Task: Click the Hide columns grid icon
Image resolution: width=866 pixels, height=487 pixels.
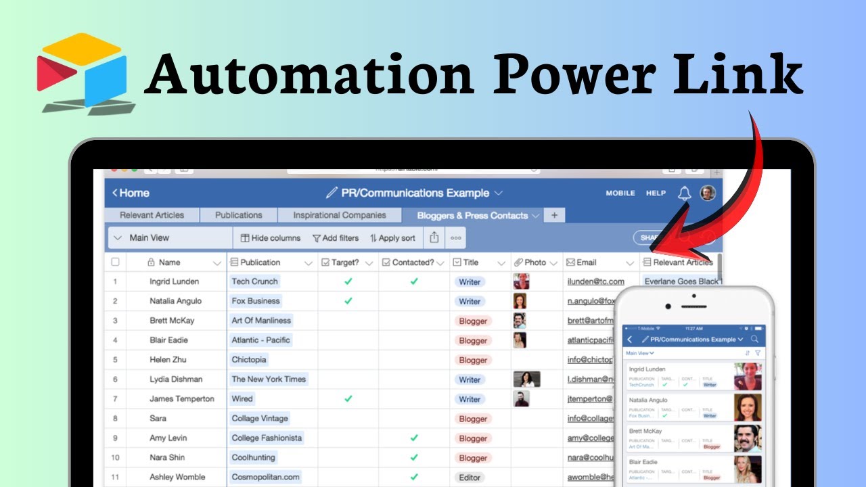Action: pyautogui.click(x=245, y=238)
